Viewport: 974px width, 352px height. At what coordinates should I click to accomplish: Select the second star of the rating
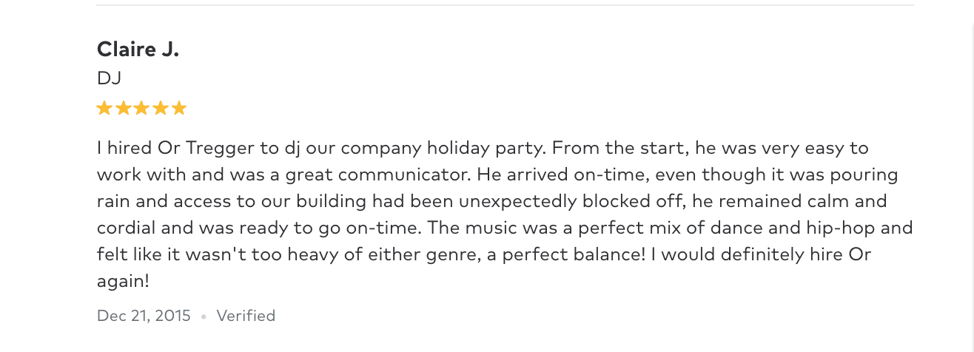[123, 109]
